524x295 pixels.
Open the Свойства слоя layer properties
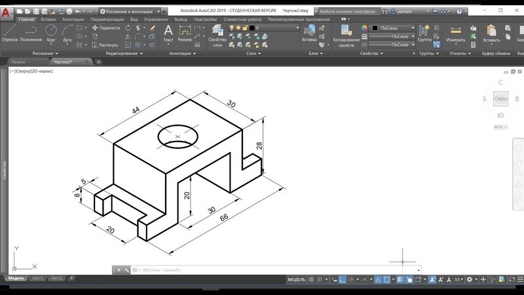[217, 35]
